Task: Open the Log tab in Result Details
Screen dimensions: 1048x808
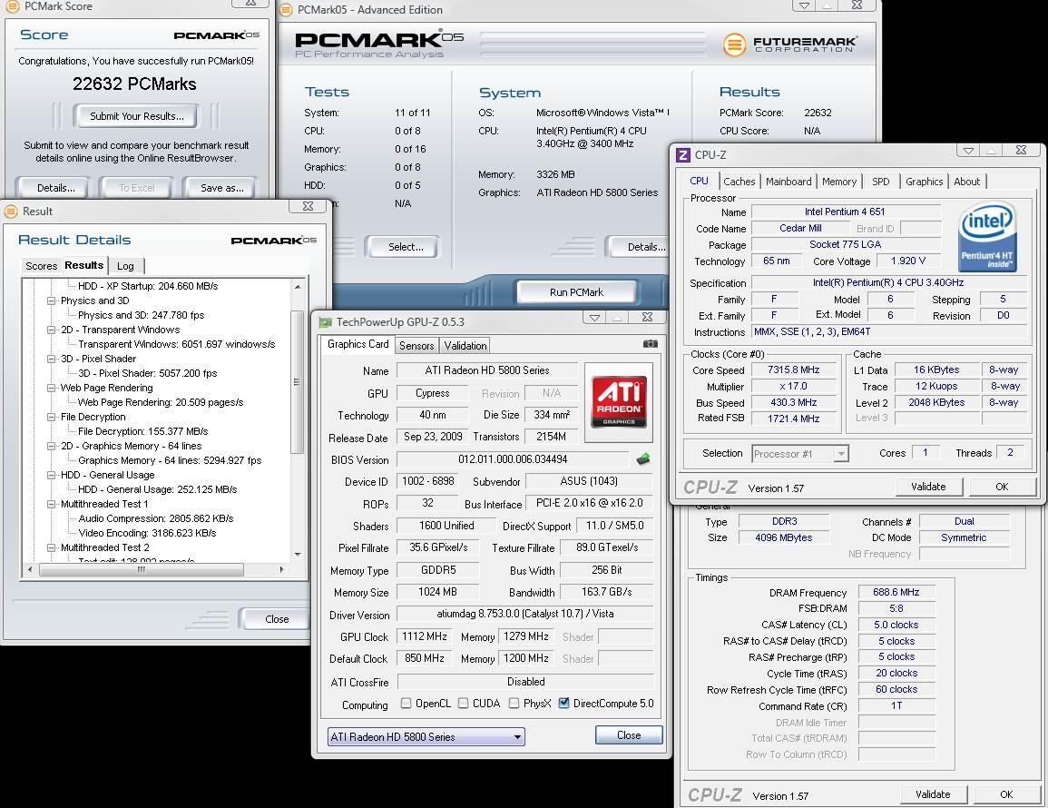Action: point(125,266)
